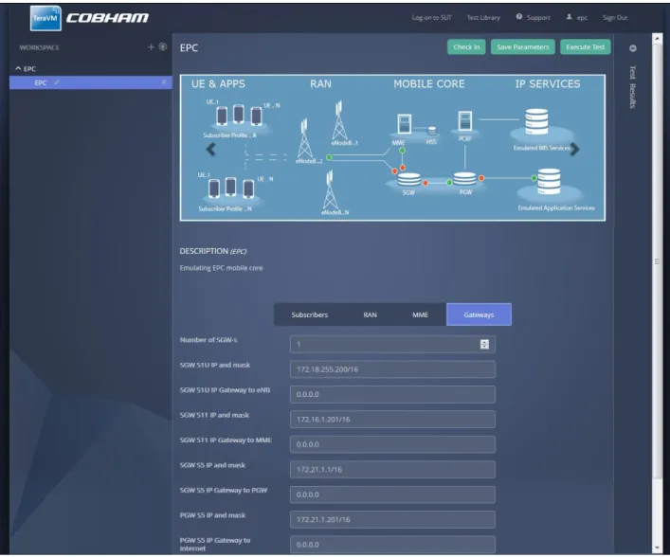Edit EPC name with pencil icon
The width and height of the screenshot is (670, 557).
[x=57, y=82]
